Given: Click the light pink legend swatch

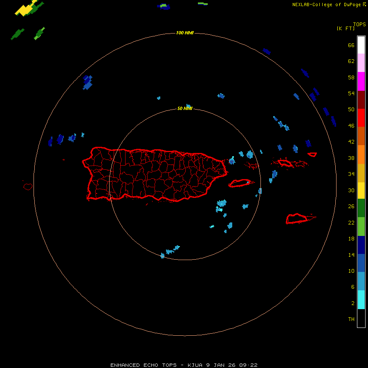Looking at the screenshot, I should pyautogui.click(x=361, y=63).
